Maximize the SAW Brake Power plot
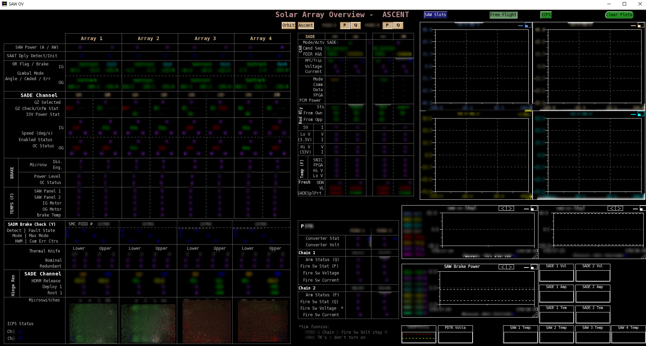 534,267
